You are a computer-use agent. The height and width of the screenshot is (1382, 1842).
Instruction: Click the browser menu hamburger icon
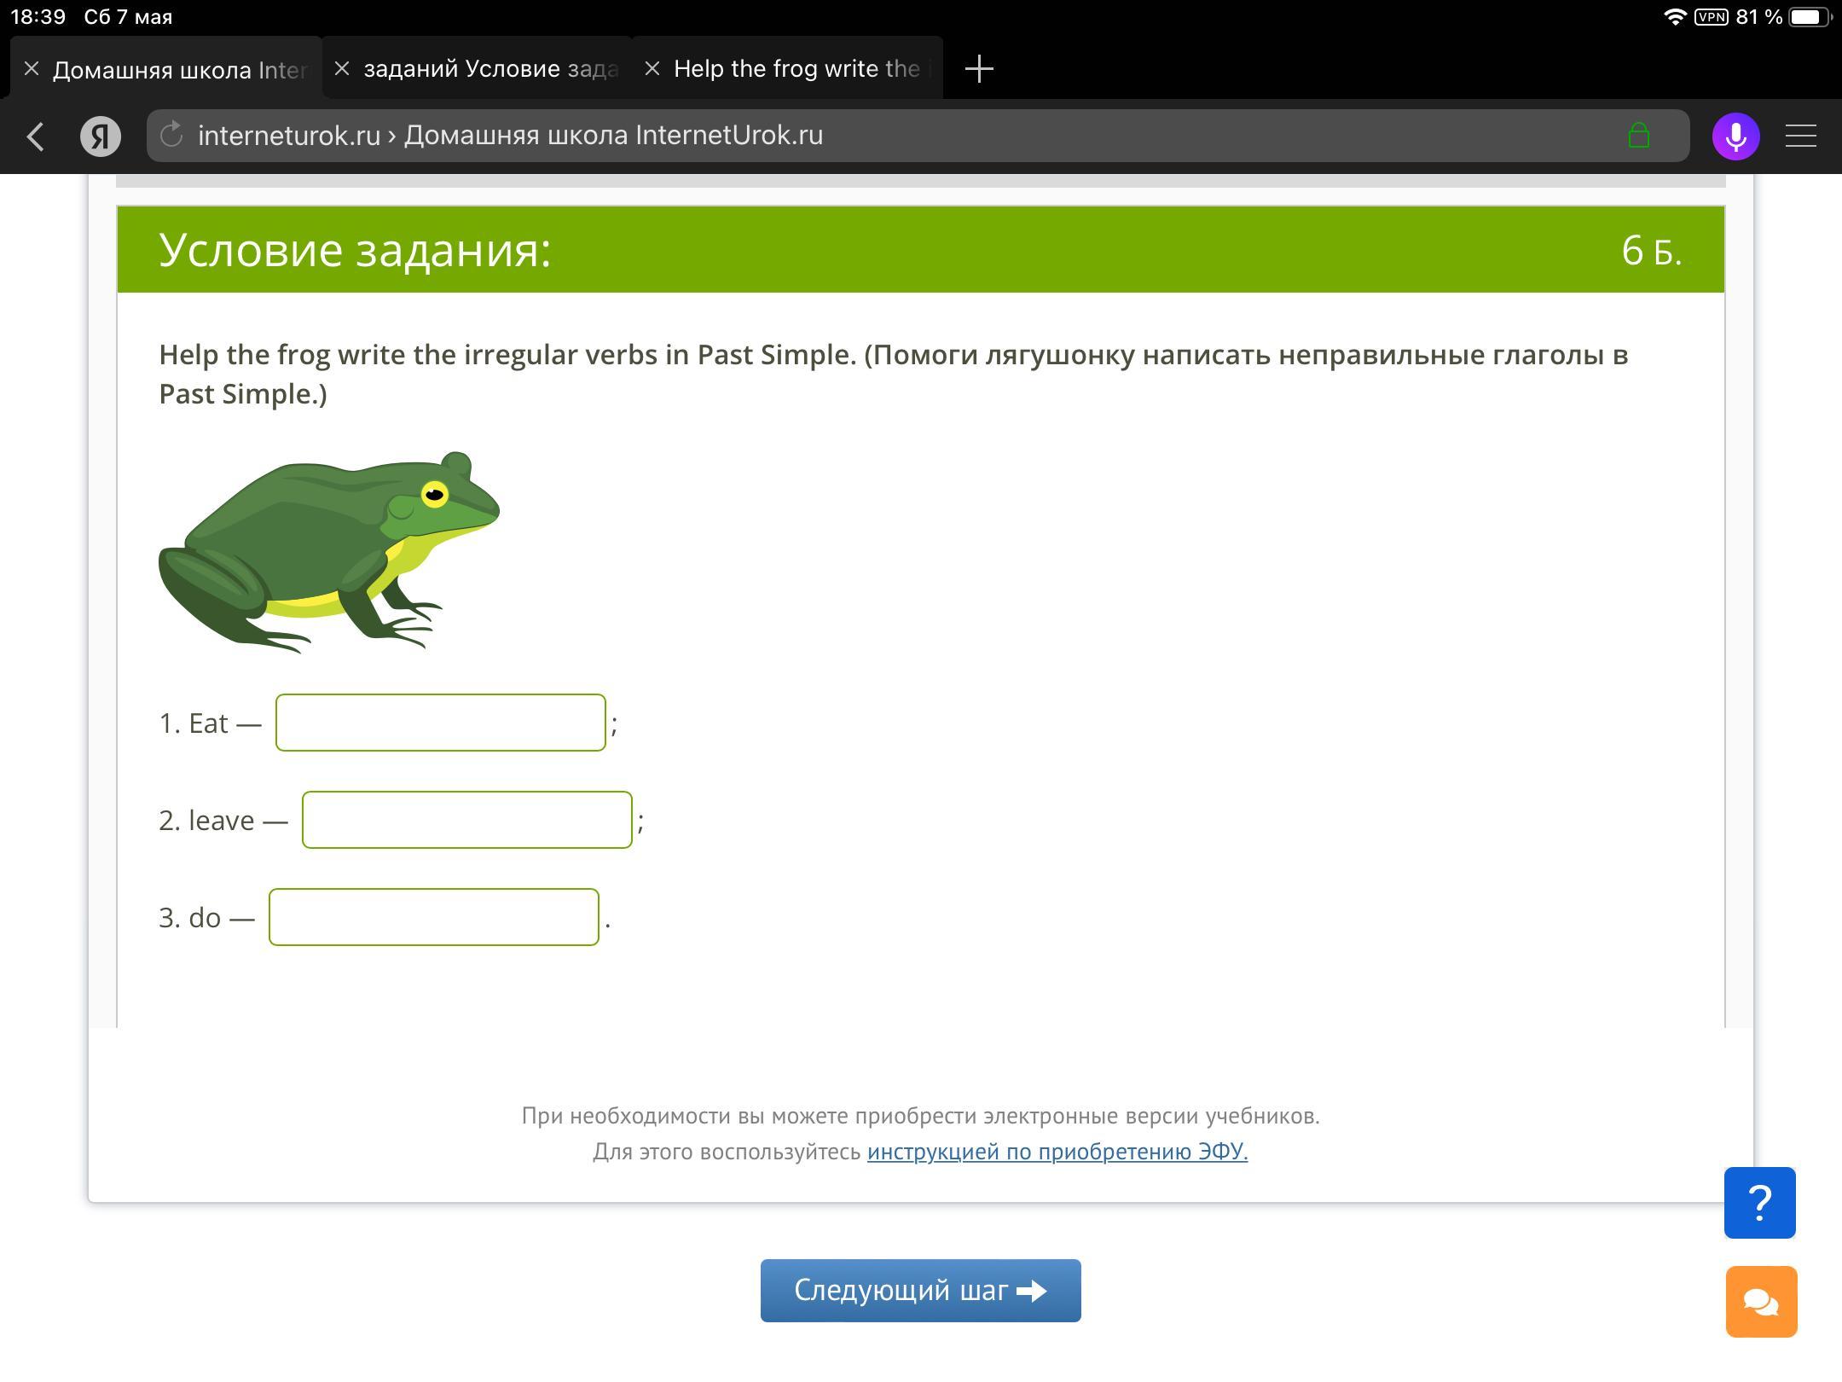pyautogui.click(x=1801, y=136)
